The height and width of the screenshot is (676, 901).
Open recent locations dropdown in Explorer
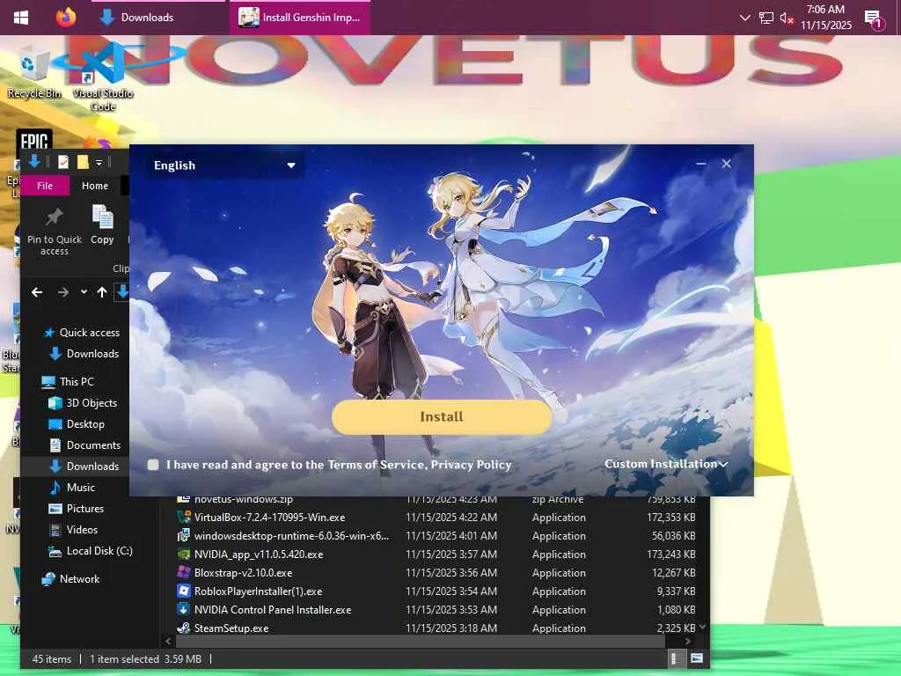point(84,292)
